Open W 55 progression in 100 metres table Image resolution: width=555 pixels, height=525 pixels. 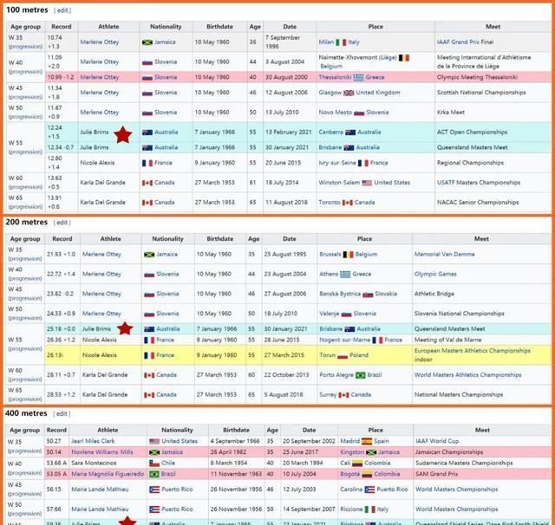pyautogui.click(x=25, y=152)
